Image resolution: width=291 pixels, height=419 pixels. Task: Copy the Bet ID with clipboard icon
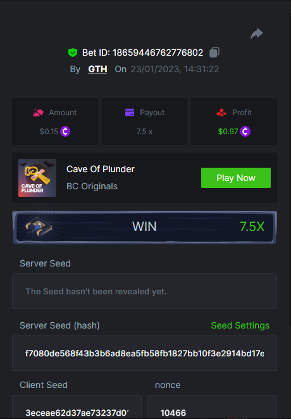pyautogui.click(x=214, y=53)
